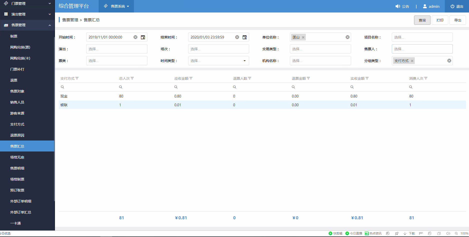Open 热点资讯 from the taskbar

coord(373,233)
